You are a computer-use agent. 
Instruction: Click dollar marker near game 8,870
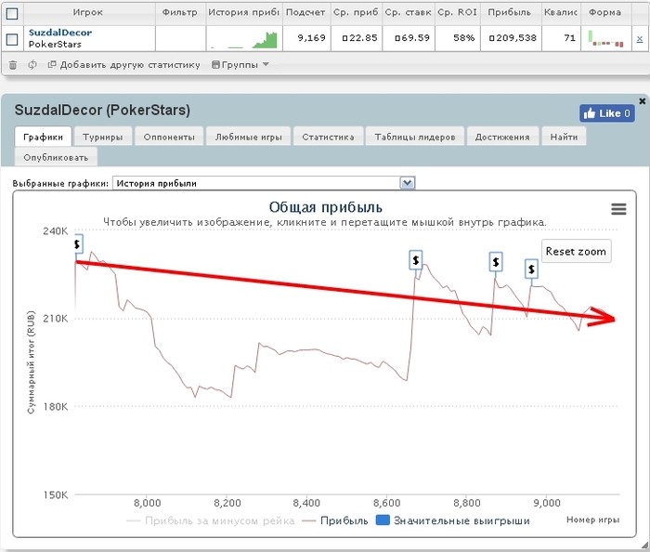click(x=496, y=262)
